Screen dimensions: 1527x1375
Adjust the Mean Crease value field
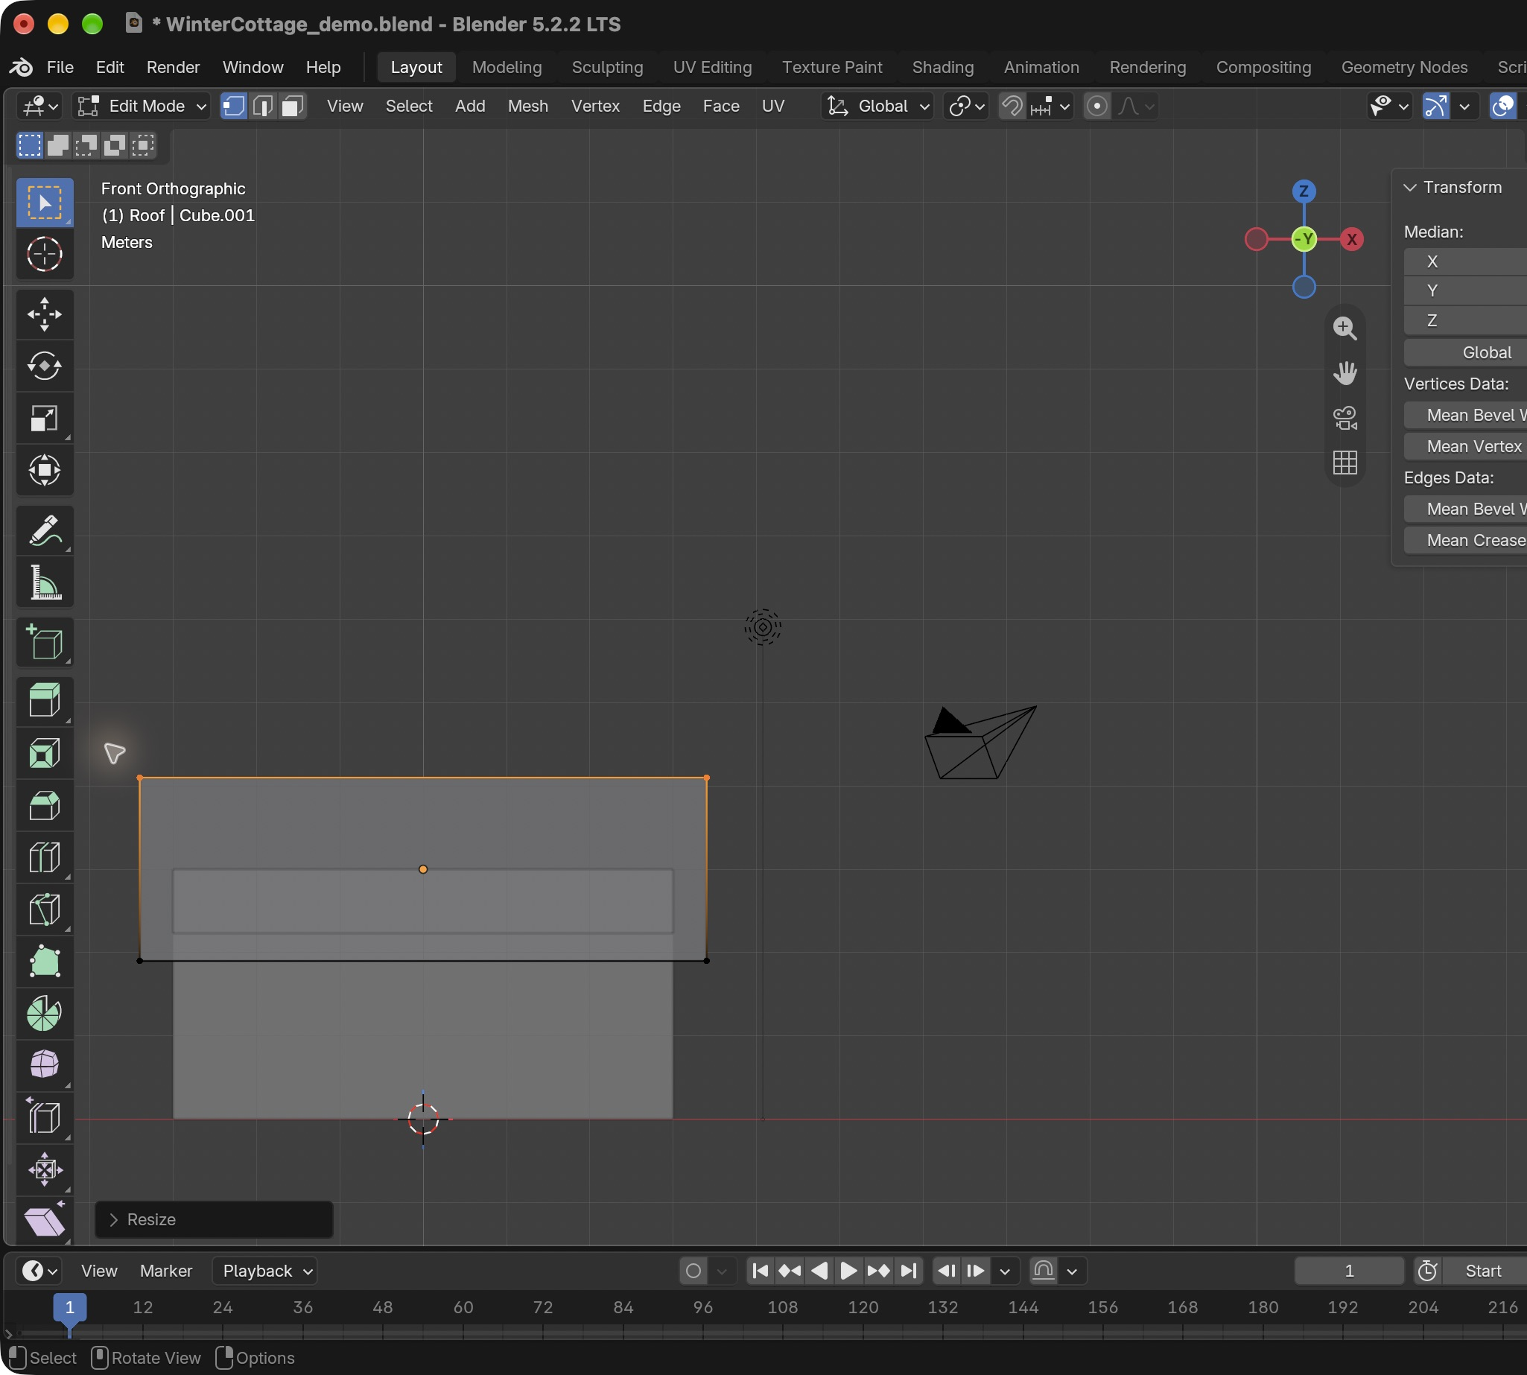1466,540
